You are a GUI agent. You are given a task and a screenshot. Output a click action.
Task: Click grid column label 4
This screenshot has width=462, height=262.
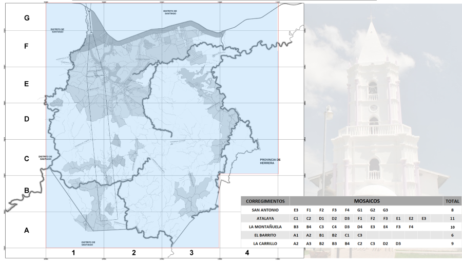(x=247, y=253)
